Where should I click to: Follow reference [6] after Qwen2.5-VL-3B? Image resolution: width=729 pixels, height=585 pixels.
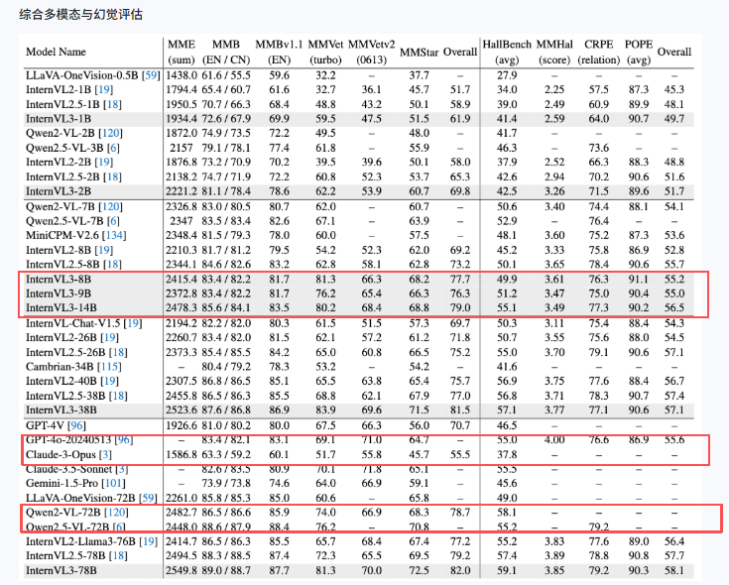click(113, 148)
